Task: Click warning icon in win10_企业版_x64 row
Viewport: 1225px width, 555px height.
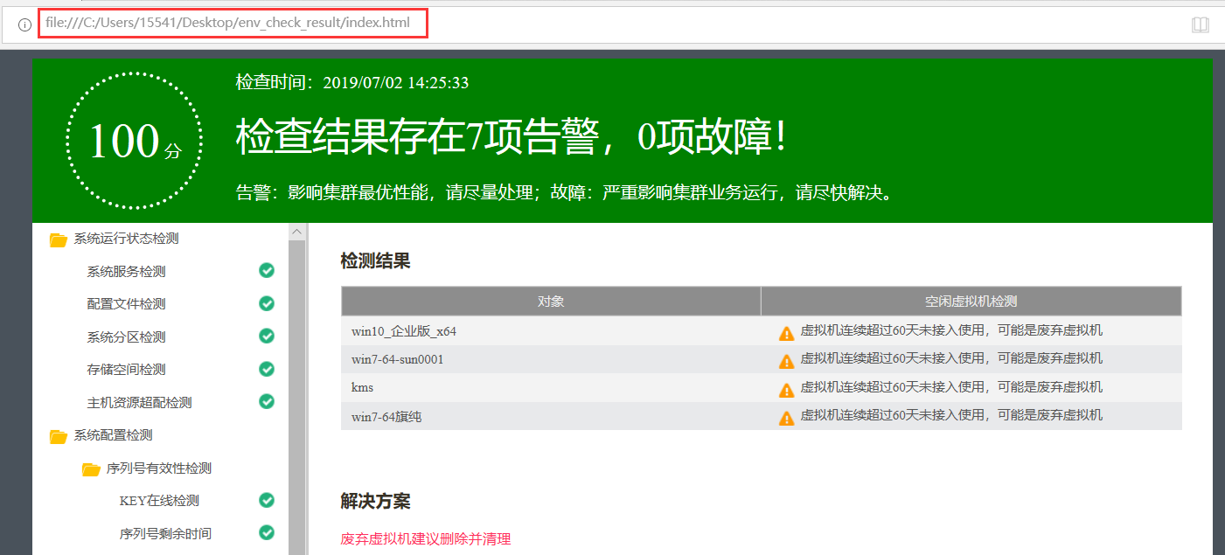Action: (786, 332)
